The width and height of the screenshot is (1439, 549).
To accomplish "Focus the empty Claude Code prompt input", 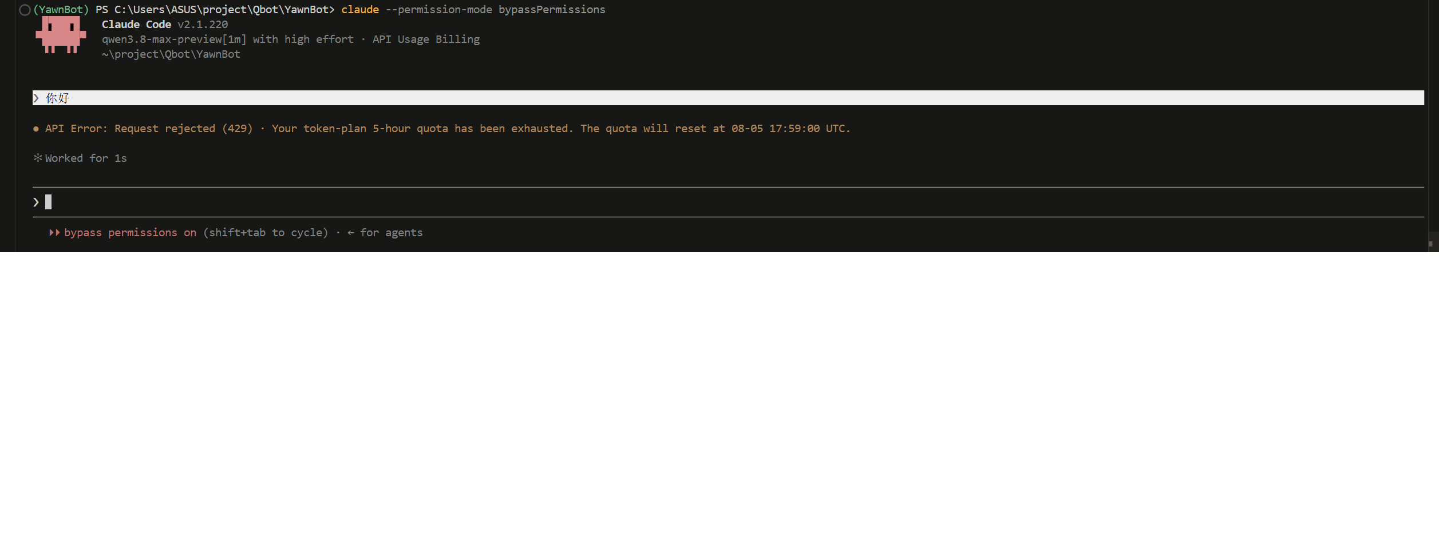I will 728,202.
